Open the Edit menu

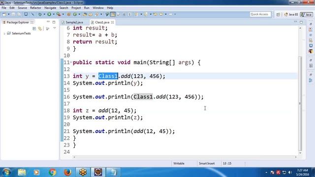12,8
